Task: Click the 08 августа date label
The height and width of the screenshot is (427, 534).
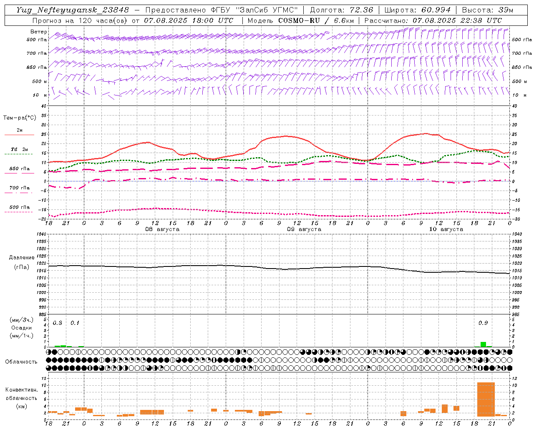Action: [162, 229]
